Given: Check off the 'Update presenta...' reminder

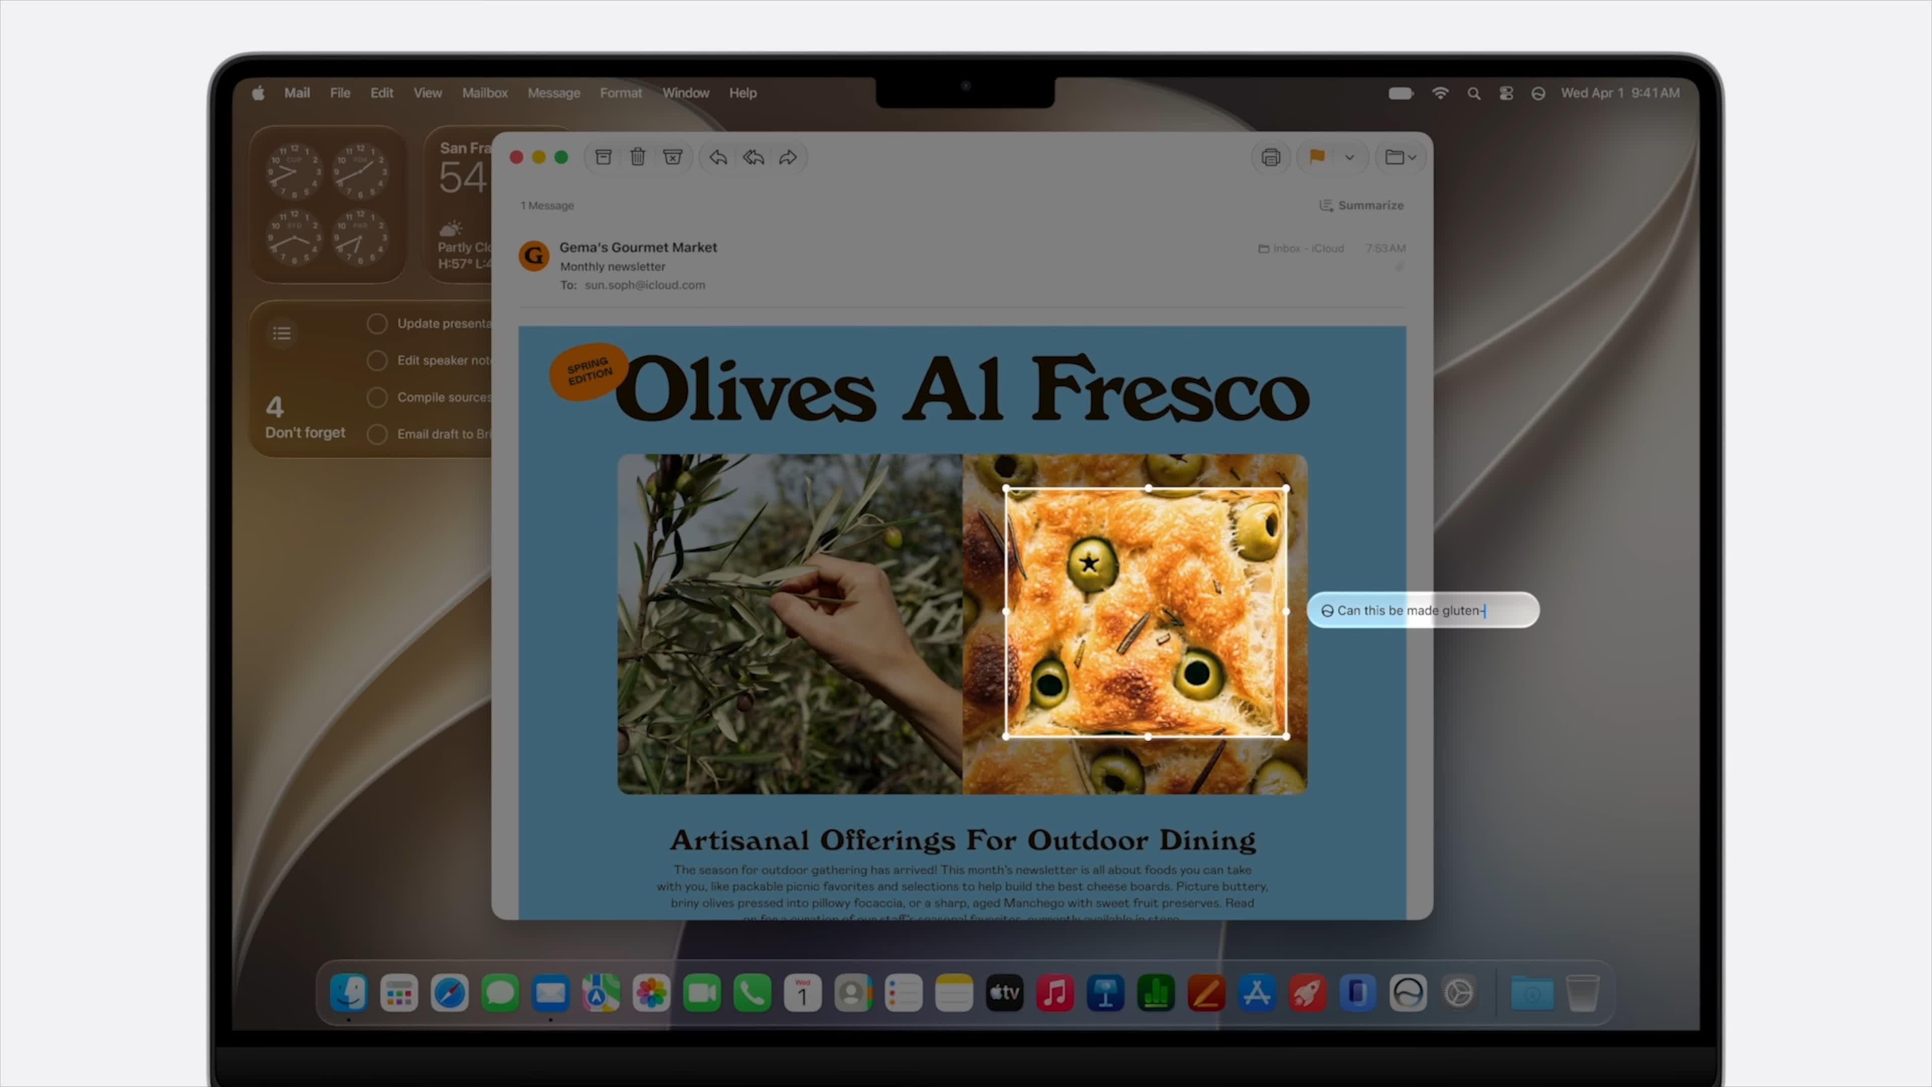Looking at the screenshot, I should pyautogui.click(x=377, y=323).
